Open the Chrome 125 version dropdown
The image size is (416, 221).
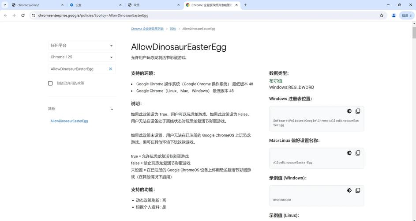[82, 57]
